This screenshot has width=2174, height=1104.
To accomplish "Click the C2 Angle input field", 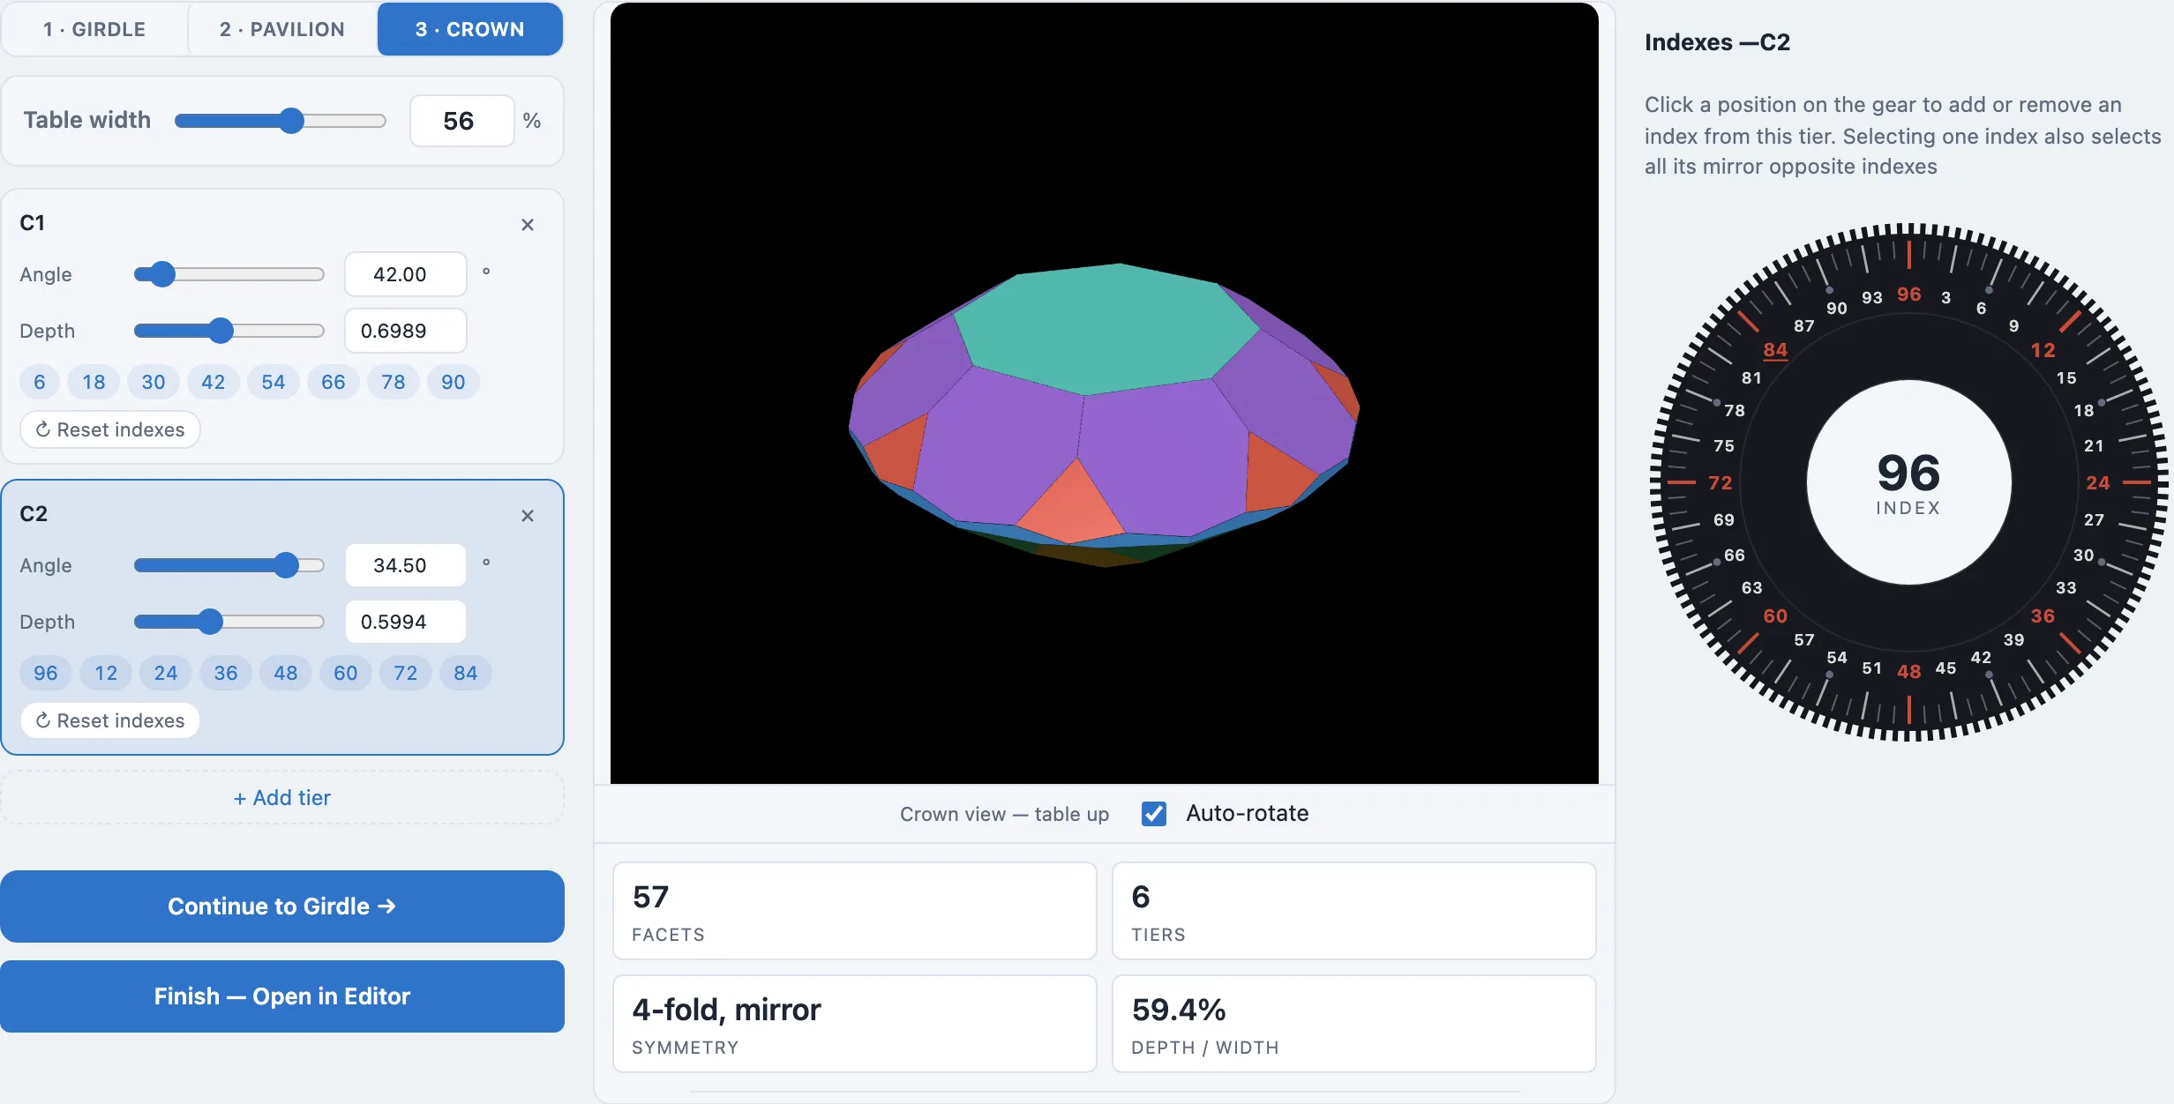I will pos(405,565).
